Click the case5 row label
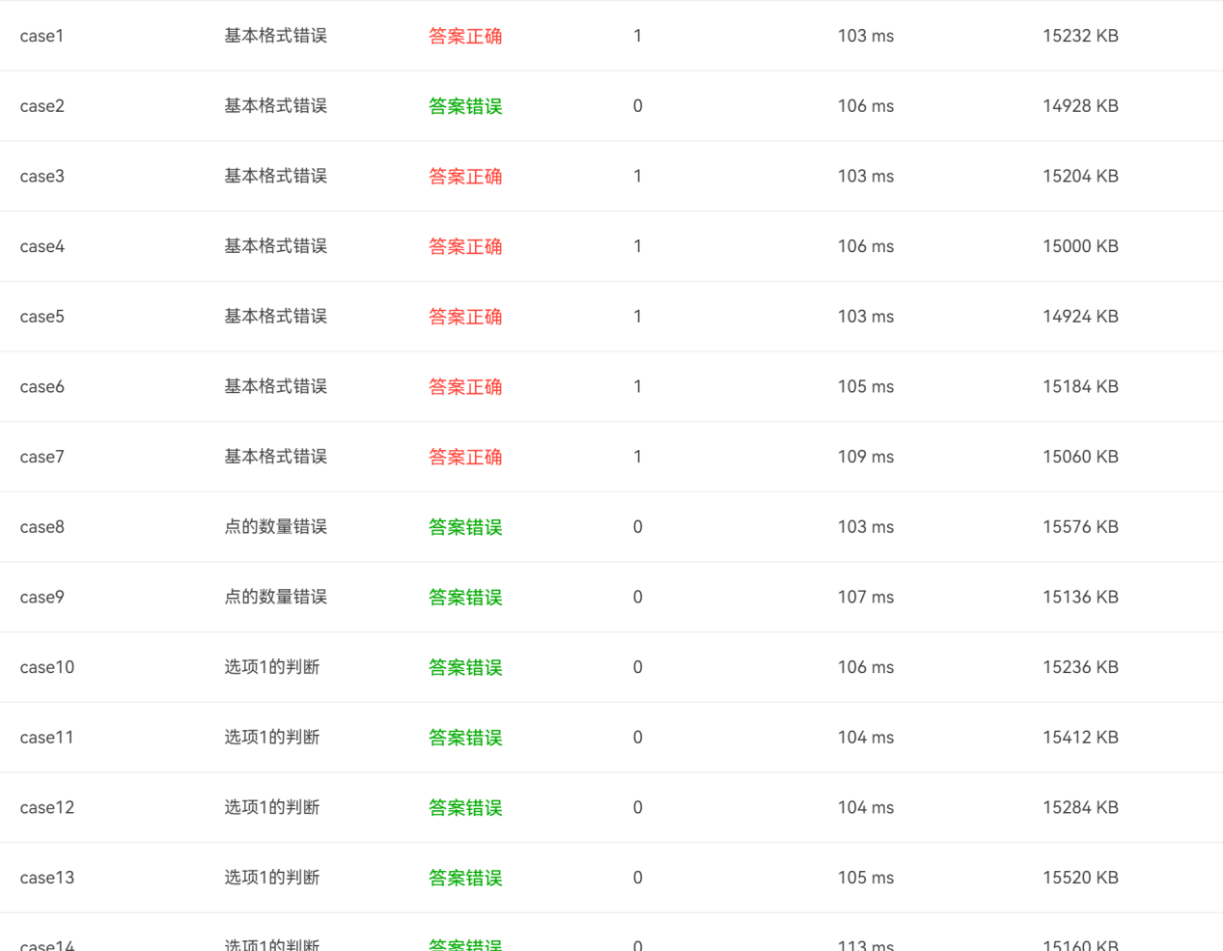Image resolution: width=1223 pixels, height=951 pixels. 42,317
